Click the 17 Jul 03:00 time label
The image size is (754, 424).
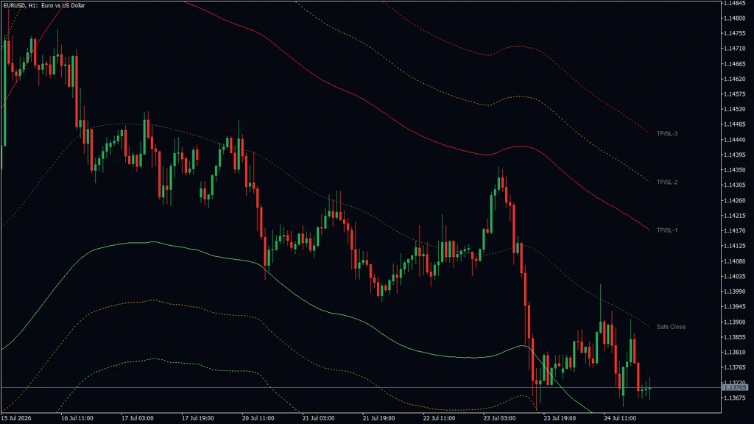click(x=138, y=418)
